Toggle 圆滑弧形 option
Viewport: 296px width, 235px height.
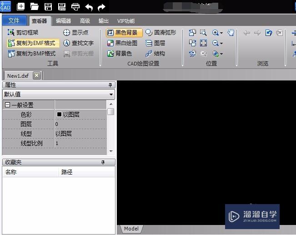point(161,32)
